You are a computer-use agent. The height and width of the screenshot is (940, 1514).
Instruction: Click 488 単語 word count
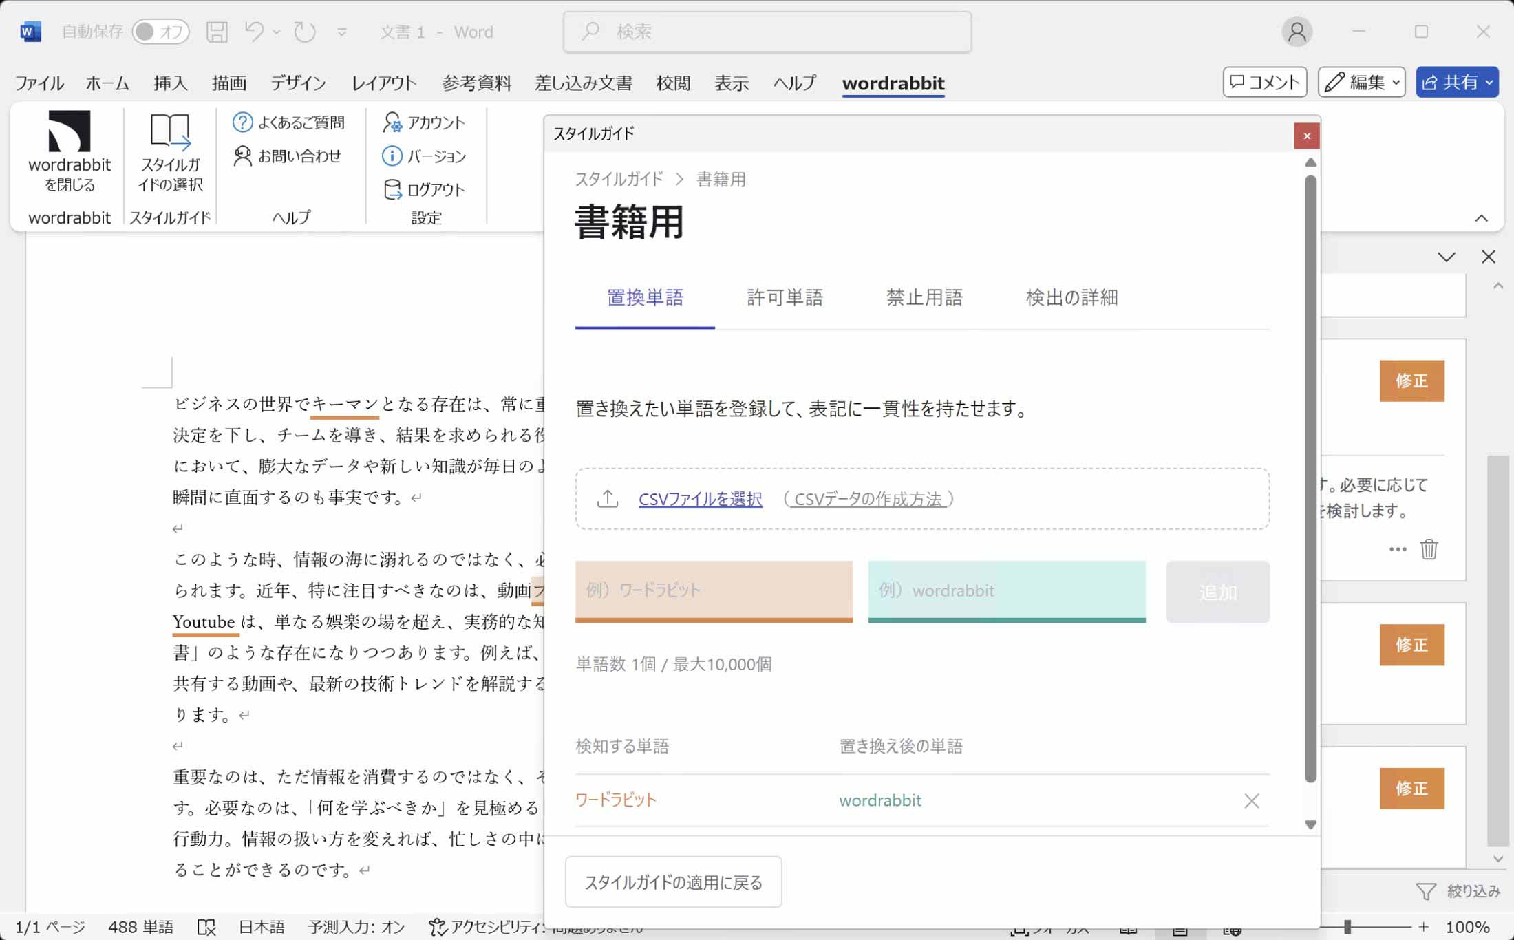140,927
